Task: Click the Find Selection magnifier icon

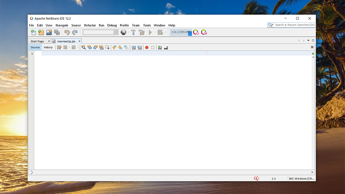Action: tap(84, 47)
